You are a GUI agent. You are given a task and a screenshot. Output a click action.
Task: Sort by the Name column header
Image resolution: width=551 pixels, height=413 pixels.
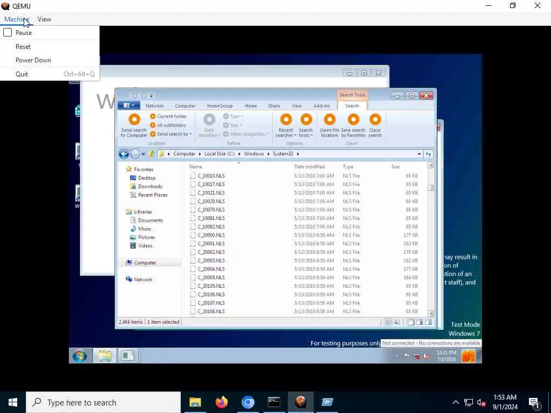[195, 167]
